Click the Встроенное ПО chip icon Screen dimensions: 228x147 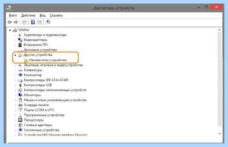point(20,45)
